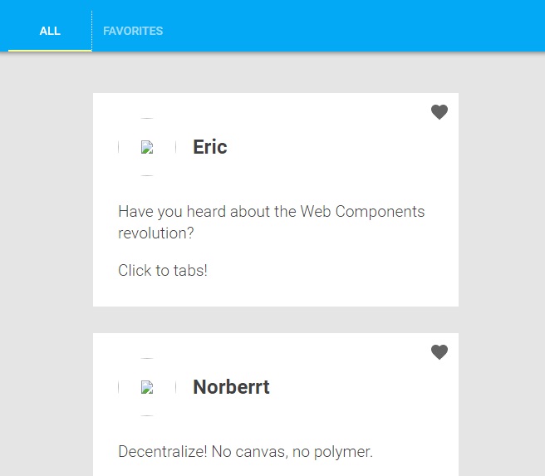545x476 pixels.
Task: Switch to the ALL tab
Action: [50, 31]
